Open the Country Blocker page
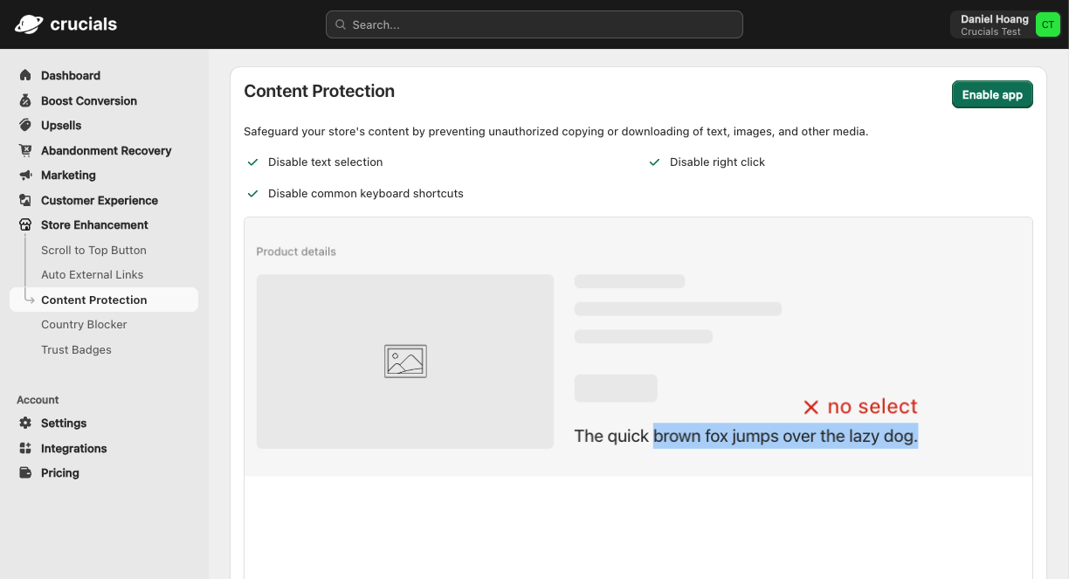The width and height of the screenshot is (1069, 579). [84, 324]
